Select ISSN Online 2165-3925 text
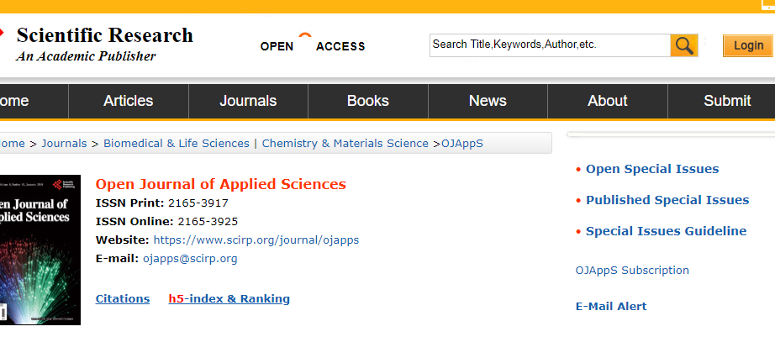 (166, 221)
